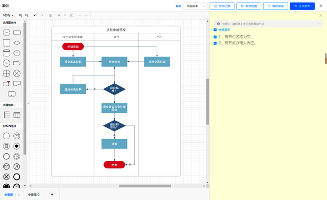Click the 规范检查 button
This screenshot has width=327, height=200.
(x=249, y=6)
